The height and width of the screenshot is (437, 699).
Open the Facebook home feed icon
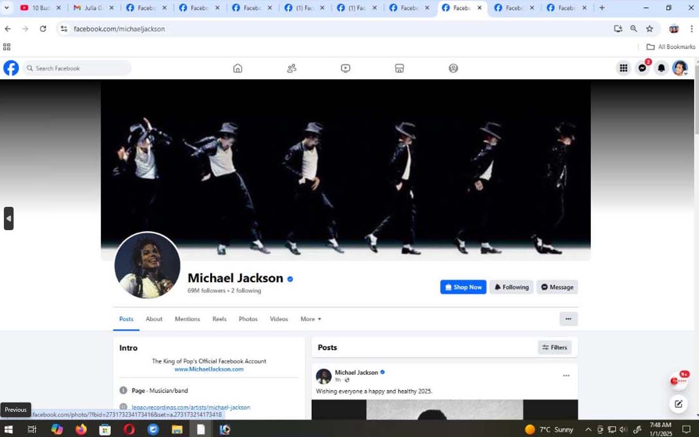click(237, 68)
